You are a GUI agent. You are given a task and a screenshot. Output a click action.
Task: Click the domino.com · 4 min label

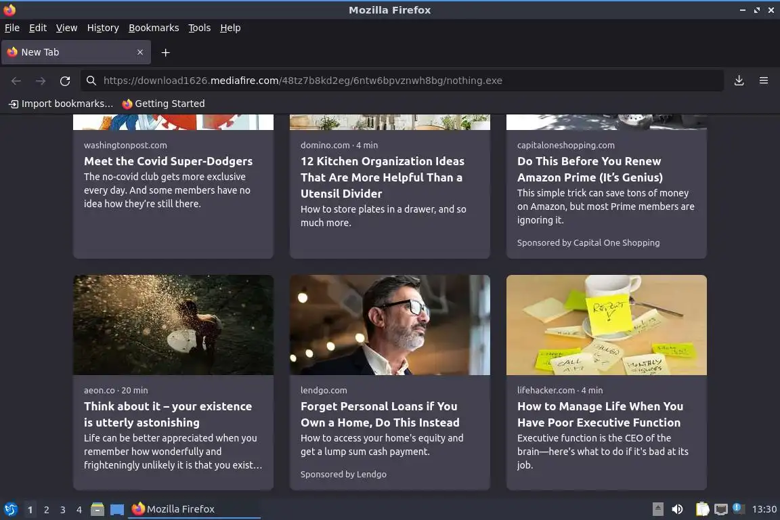(339, 146)
